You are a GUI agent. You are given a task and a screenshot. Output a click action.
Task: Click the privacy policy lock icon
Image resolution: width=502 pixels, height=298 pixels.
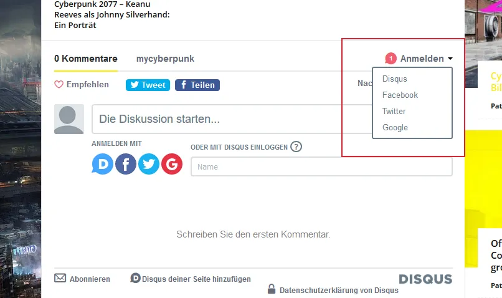click(272, 289)
